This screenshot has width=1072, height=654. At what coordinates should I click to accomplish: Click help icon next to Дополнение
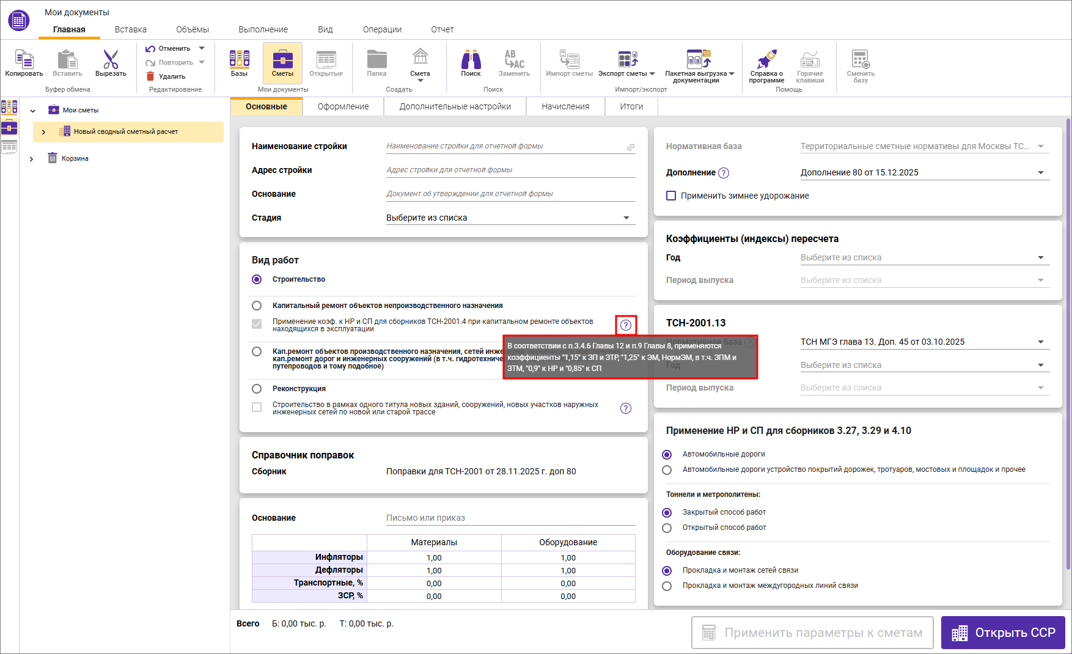[724, 173]
